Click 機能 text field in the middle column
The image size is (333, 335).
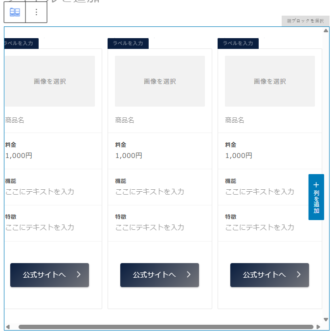(x=150, y=192)
